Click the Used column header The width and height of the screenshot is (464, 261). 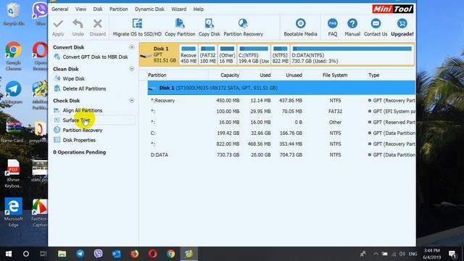click(x=265, y=75)
